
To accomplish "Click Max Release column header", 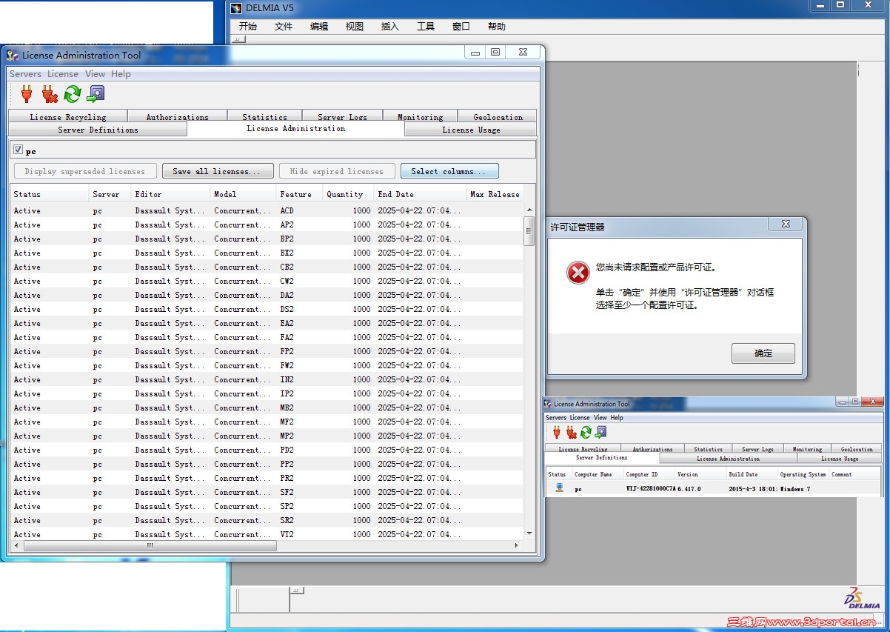I will click(x=495, y=194).
